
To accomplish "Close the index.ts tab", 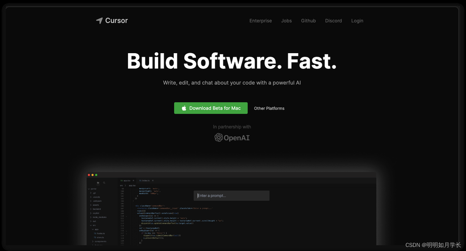I will click(153, 181).
